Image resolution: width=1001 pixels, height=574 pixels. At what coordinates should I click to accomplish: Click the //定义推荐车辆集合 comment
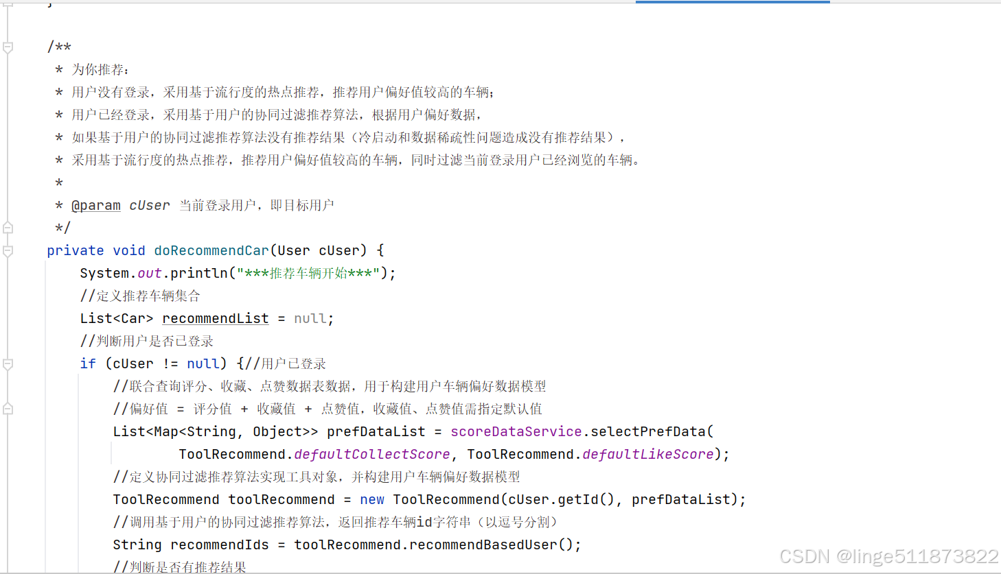(x=140, y=296)
